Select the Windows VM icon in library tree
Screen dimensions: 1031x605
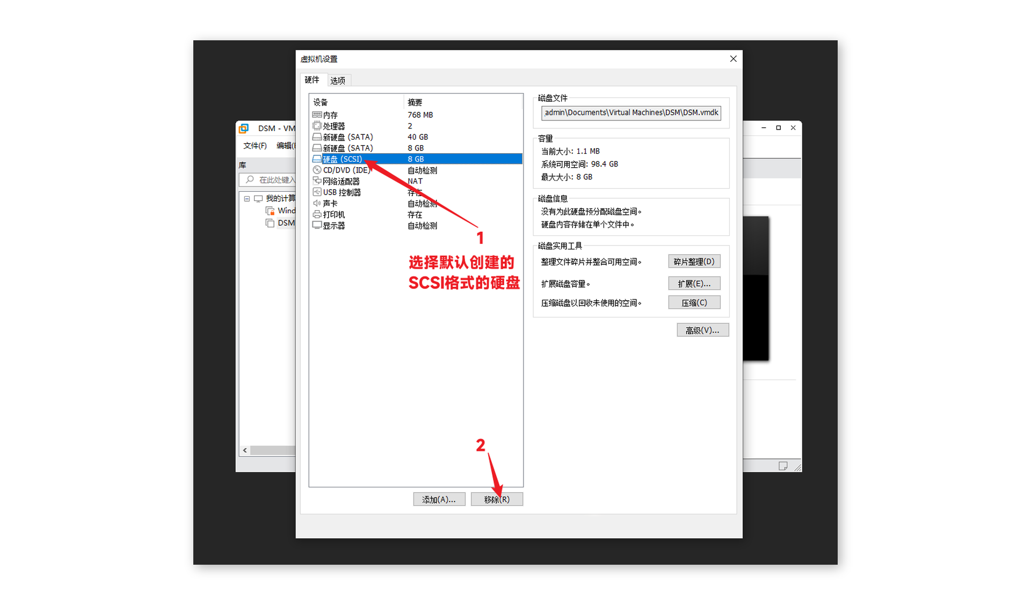[270, 211]
